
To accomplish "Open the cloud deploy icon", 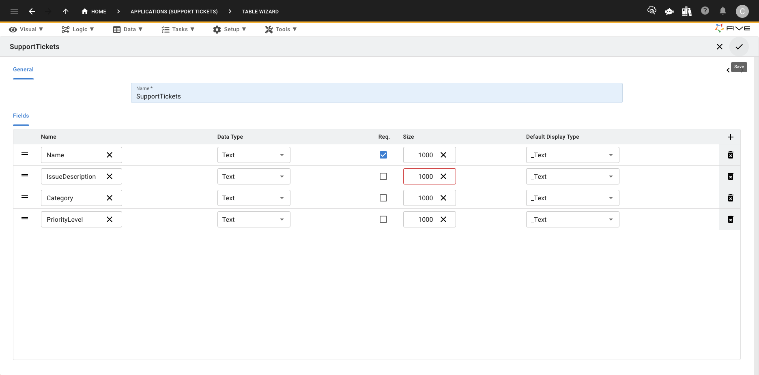I will (x=651, y=11).
